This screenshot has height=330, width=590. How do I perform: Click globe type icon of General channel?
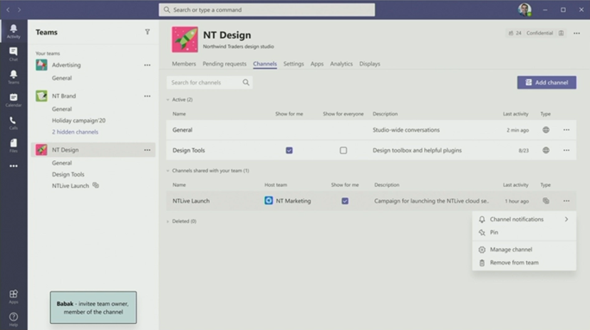(x=546, y=129)
